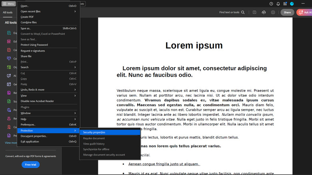Viewport: 312px width, 175px height.
Task: Click the search magnifier icon
Action: click(243, 12)
